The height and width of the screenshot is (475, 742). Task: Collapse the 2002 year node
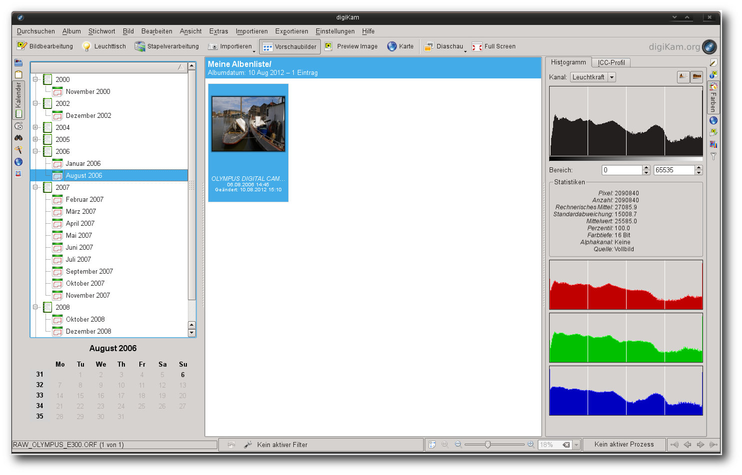click(x=35, y=103)
